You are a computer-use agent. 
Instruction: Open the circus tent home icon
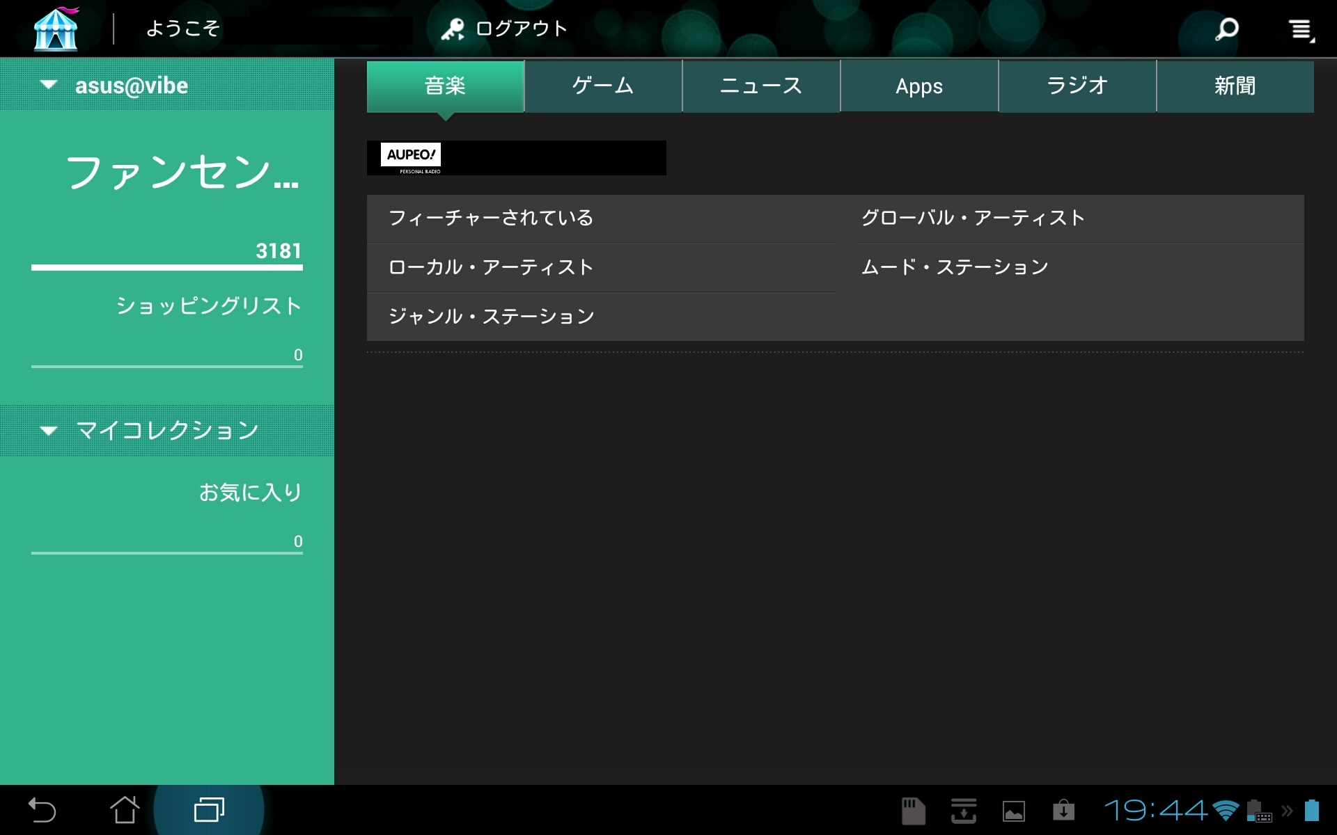[x=56, y=29]
